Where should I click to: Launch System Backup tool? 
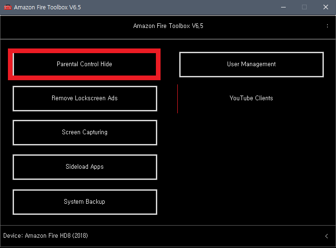(85, 202)
